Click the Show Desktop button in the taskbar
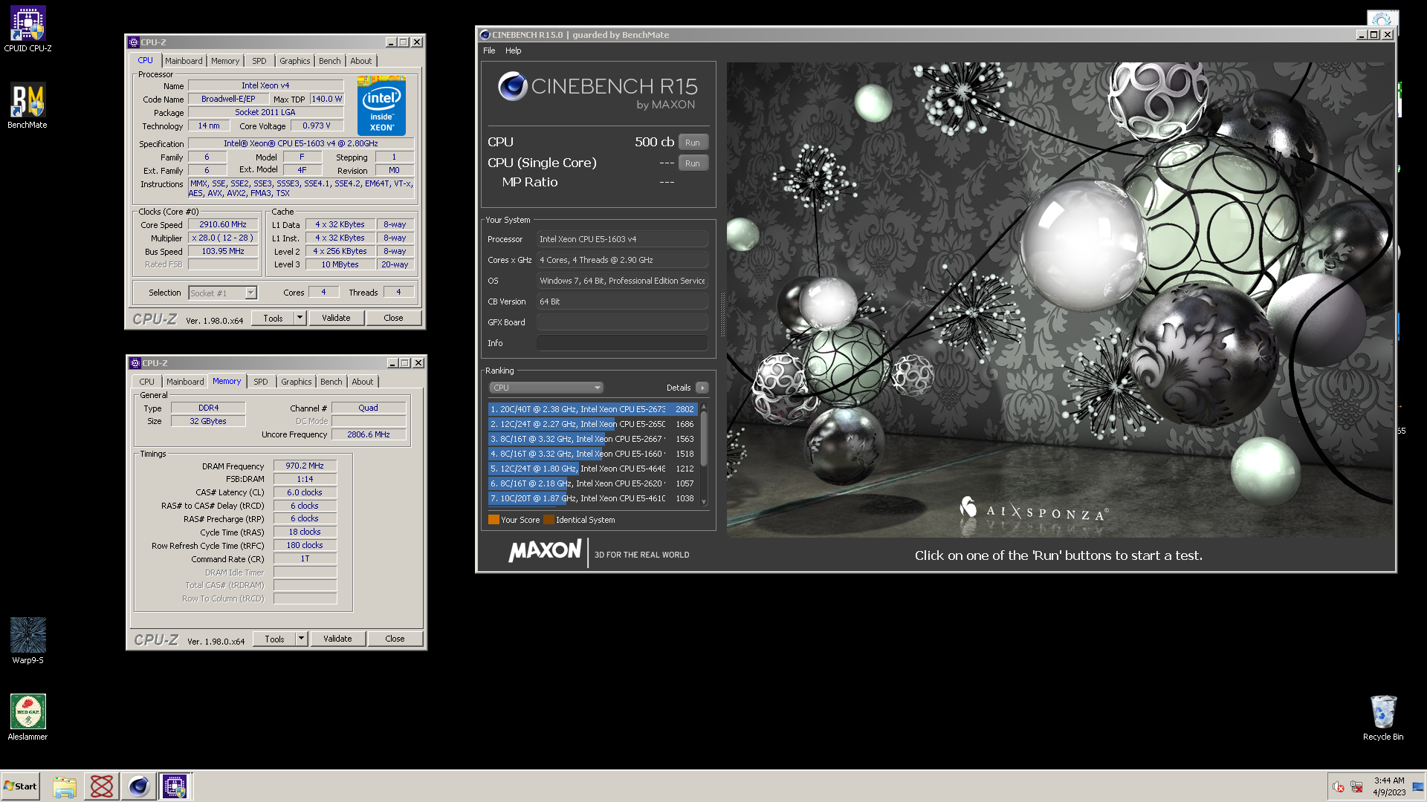Viewport: 1427px width, 802px height. 1420,786
